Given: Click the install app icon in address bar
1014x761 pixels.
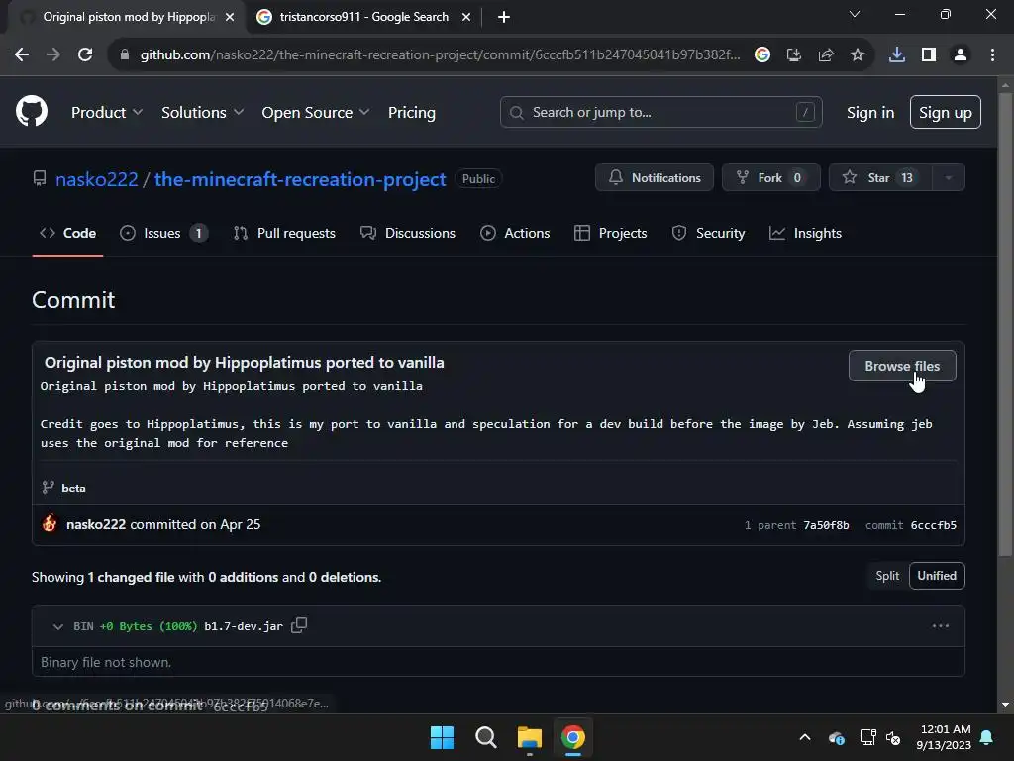Looking at the screenshot, I should click(x=793, y=55).
